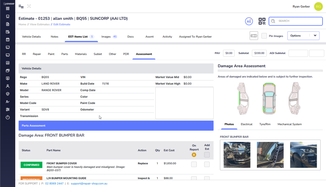
Task: Tick Add Est checkbox for L/H Bumper Mounting Guide
Action: 207,178
